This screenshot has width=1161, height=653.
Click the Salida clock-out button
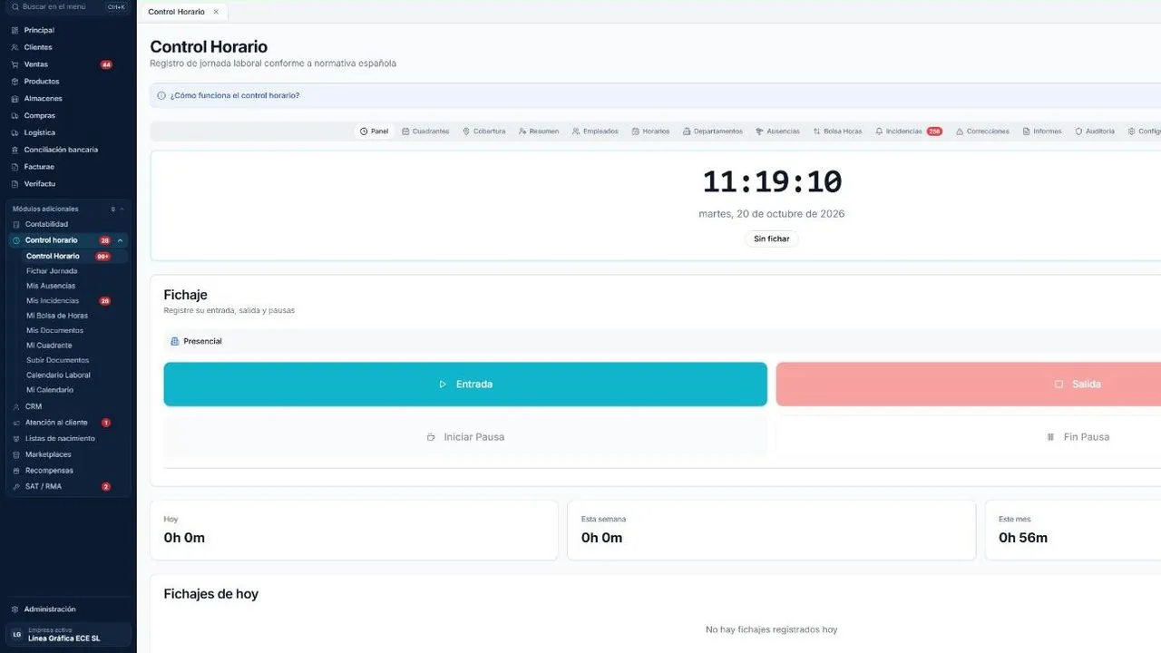click(x=969, y=385)
